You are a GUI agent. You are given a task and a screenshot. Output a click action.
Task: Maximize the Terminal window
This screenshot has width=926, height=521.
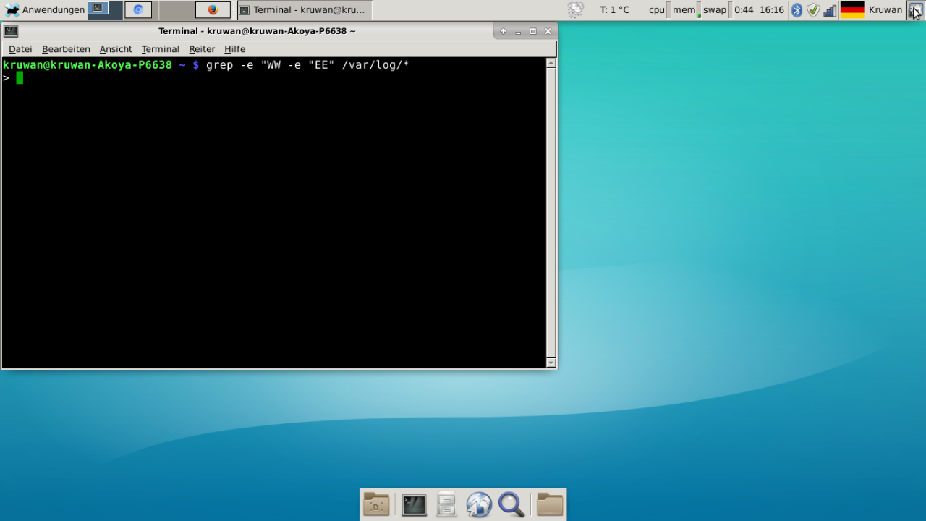pos(533,31)
